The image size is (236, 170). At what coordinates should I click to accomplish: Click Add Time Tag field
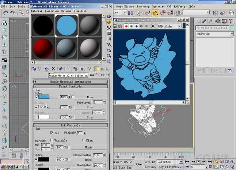point(123,167)
